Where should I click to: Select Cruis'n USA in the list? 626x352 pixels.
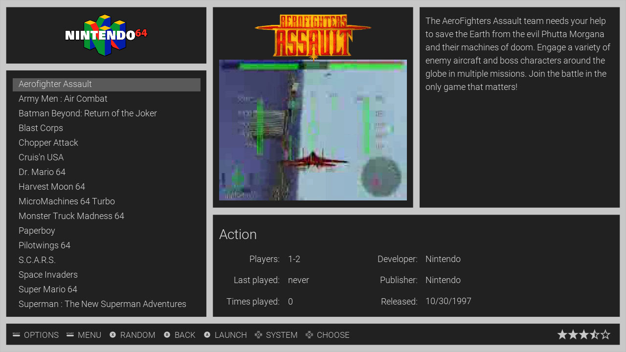click(107, 157)
